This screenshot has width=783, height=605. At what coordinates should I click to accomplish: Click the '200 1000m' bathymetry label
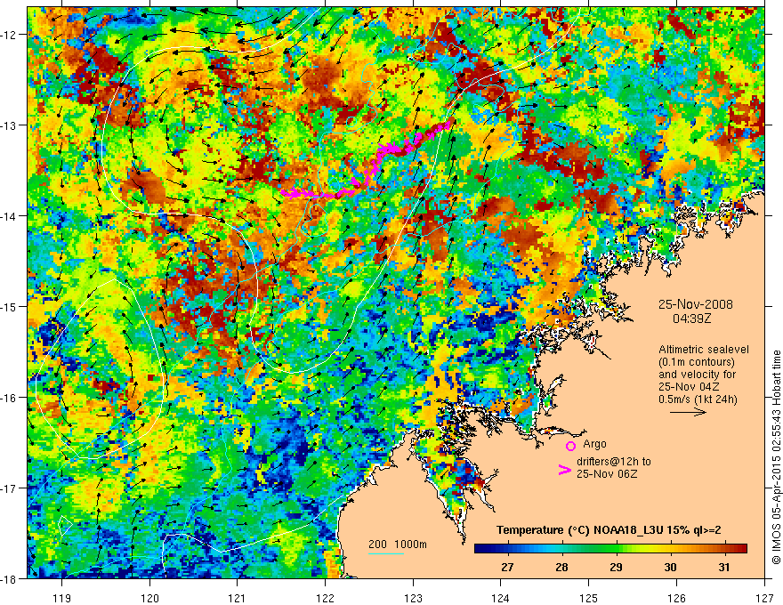[398, 544]
